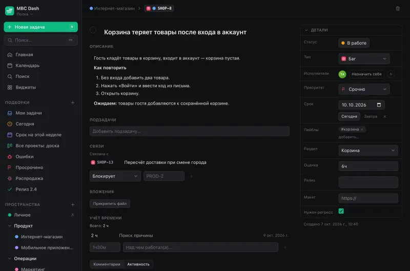The width and height of the screenshot is (410, 271).
Task: Click the Сегодня clock icon
Action: (10, 124)
